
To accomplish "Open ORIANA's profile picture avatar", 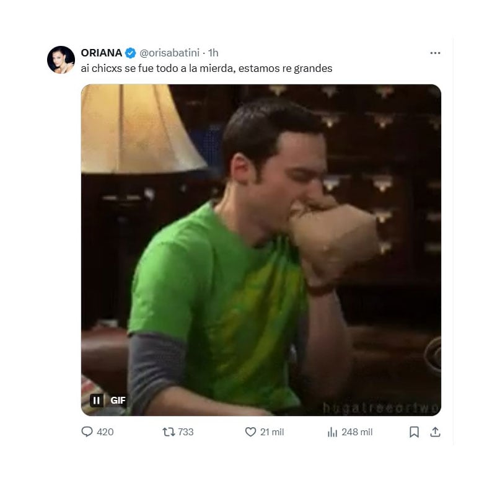I will [61, 60].
